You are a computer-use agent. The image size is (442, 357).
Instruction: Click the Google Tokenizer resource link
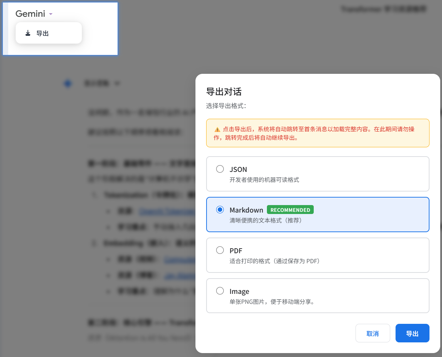[168, 211]
